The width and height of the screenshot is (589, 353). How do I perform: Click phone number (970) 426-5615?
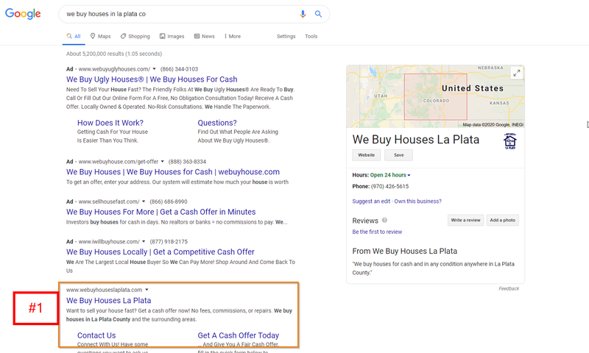(x=389, y=187)
